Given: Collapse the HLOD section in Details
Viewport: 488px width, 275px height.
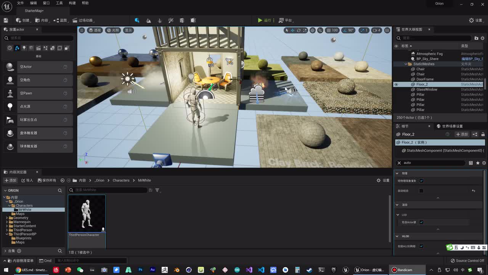Looking at the screenshot, I should pyautogui.click(x=397, y=236).
